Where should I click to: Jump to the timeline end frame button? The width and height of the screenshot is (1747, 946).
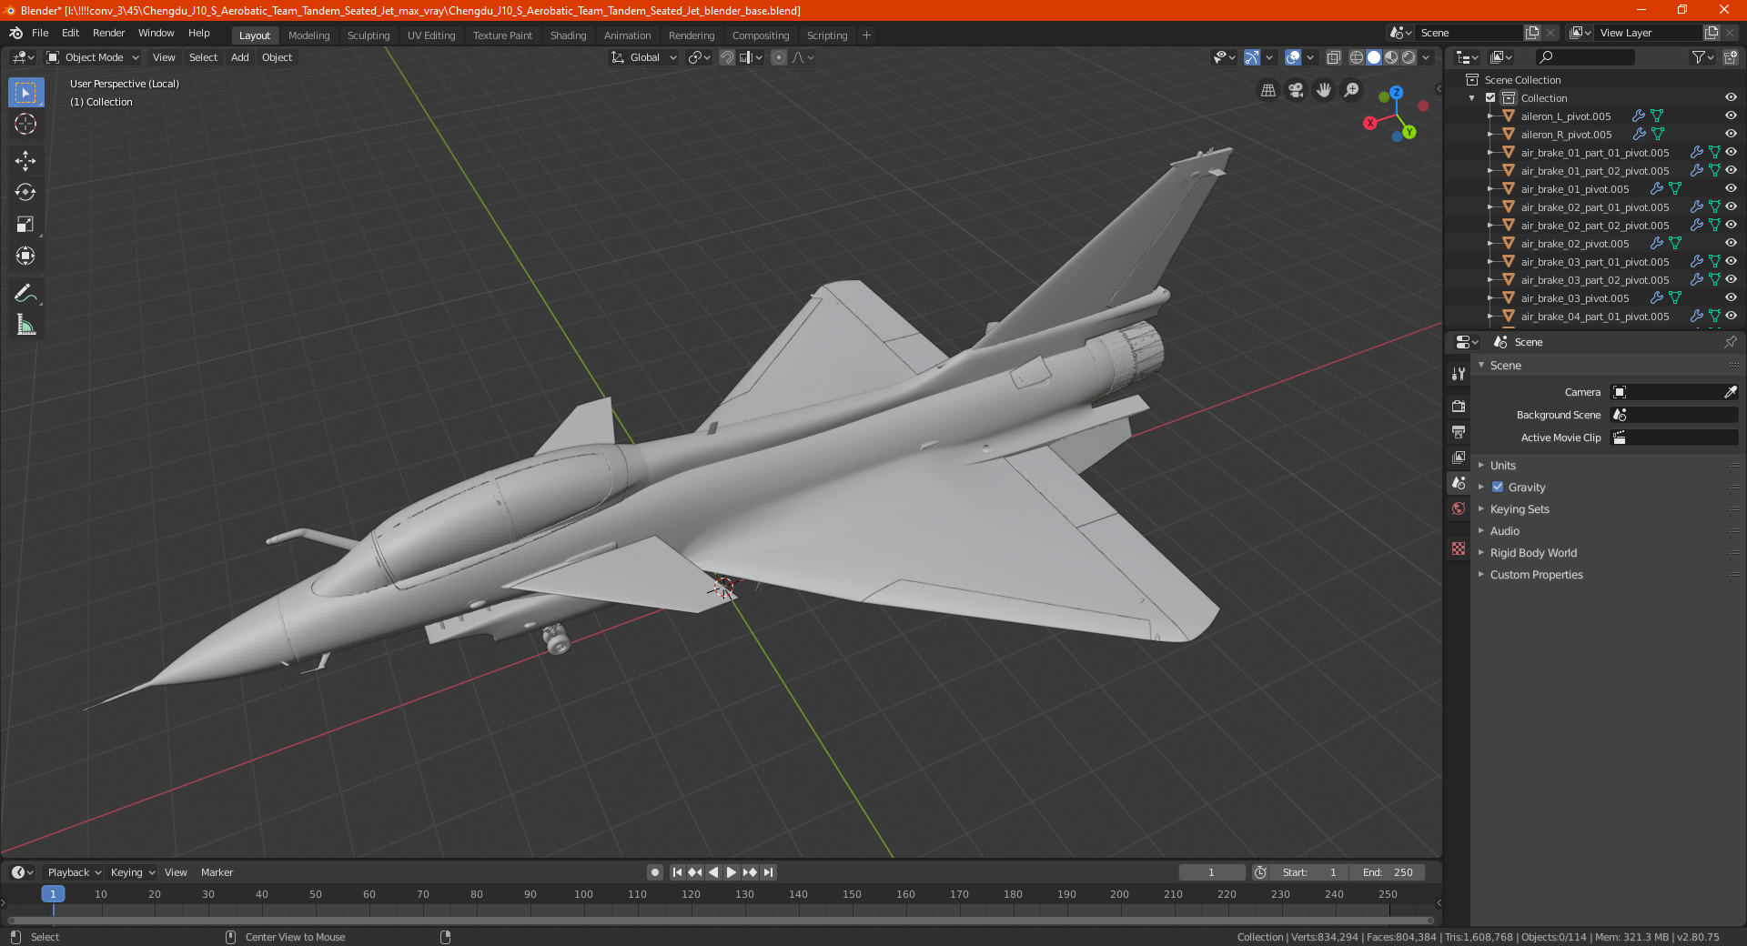click(769, 872)
